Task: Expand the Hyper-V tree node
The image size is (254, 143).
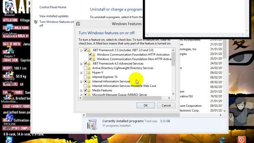Action: coord(81,73)
